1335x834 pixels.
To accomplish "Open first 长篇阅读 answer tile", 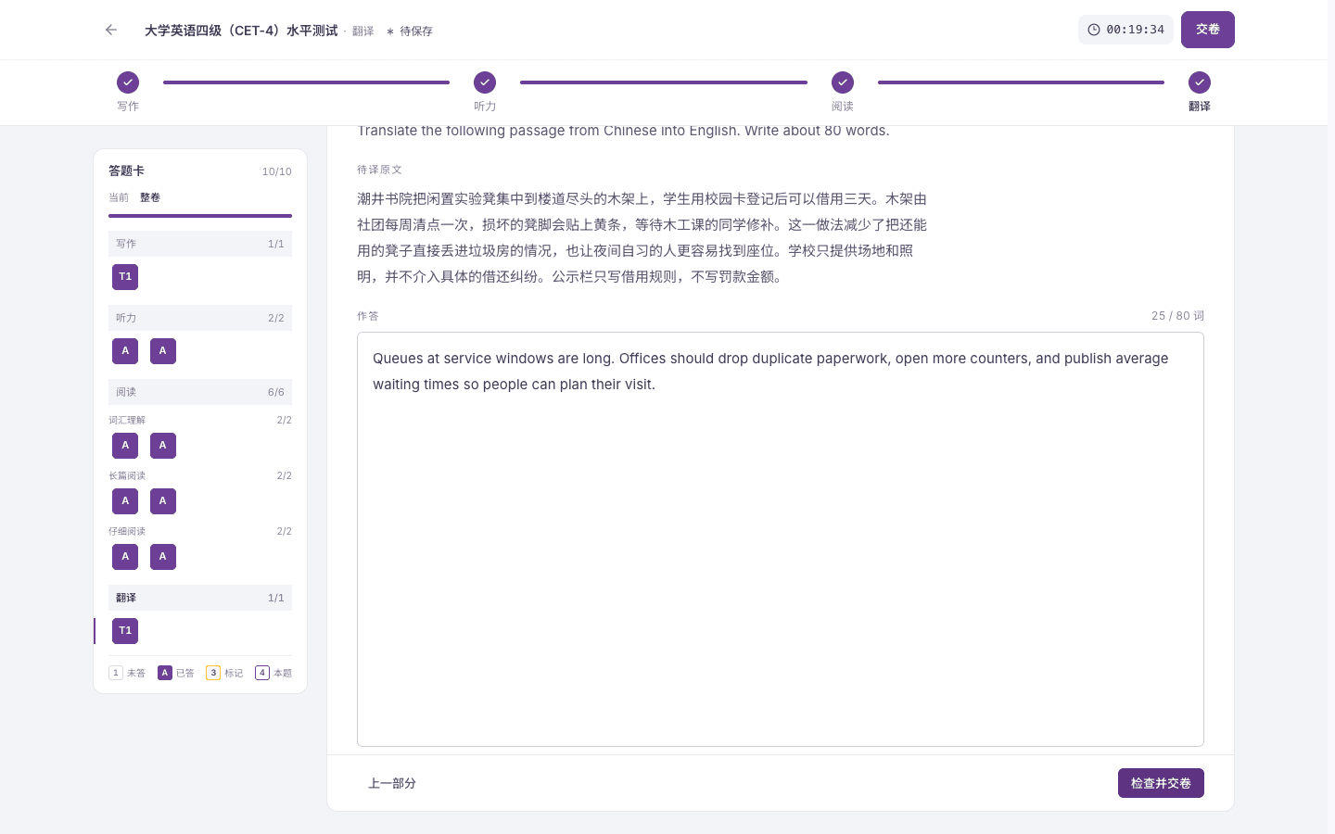I will [x=125, y=501].
